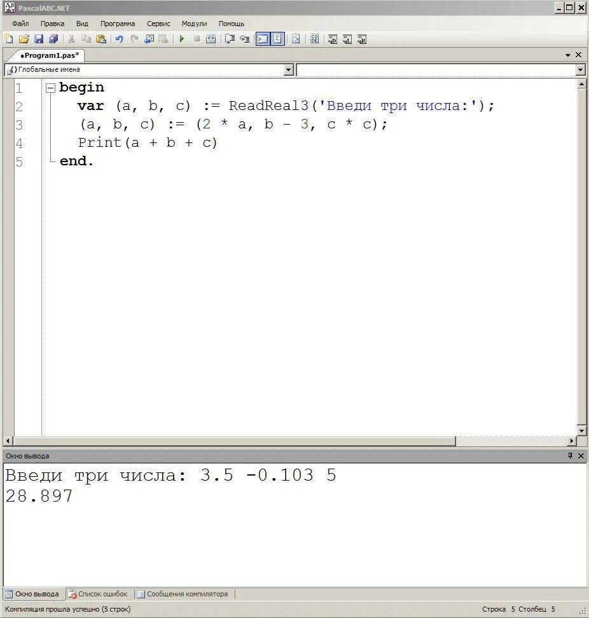
Task: Maximize the PascalABC.NET window
Action: pyautogui.click(x=569, y=8)
